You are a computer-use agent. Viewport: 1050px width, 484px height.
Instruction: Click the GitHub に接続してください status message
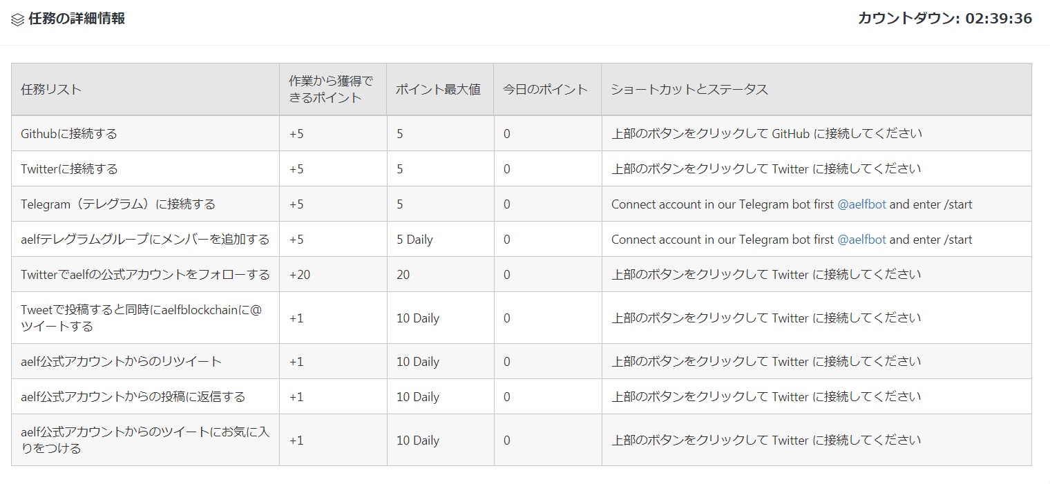[766, 134]
